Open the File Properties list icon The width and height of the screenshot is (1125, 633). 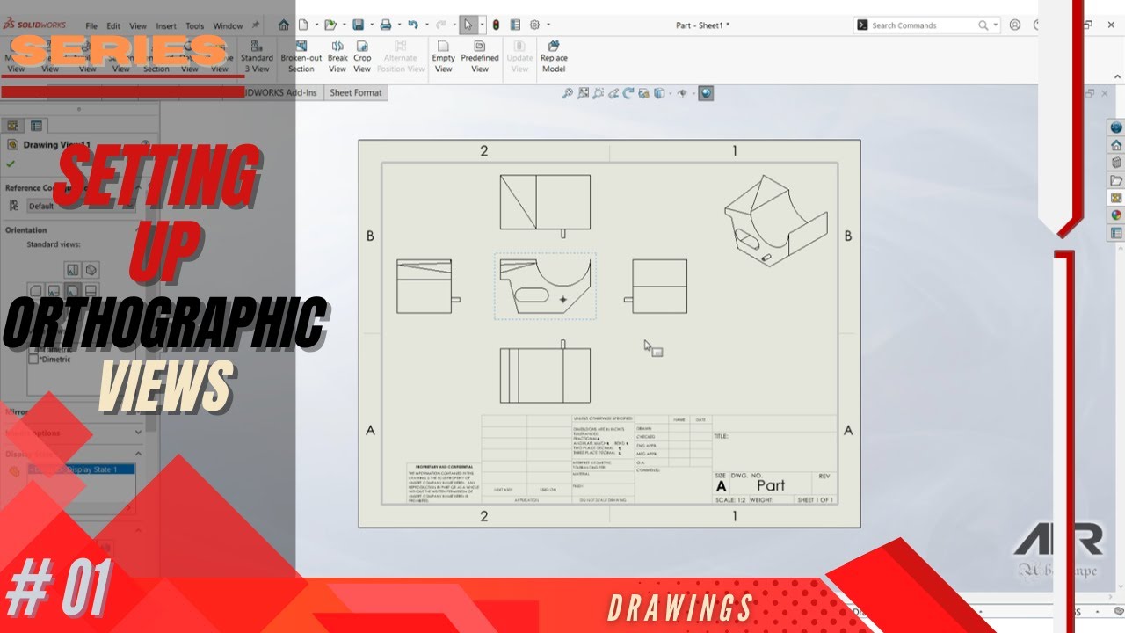[x=515, y=25]
